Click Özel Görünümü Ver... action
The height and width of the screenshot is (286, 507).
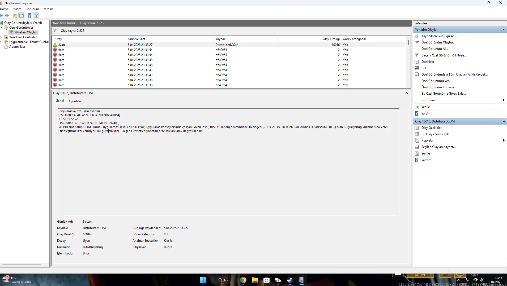(436, 81)
